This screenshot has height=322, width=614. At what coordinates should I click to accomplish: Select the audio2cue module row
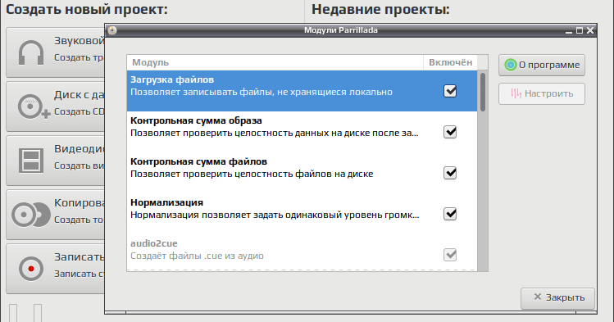click(x=302, y=252)
